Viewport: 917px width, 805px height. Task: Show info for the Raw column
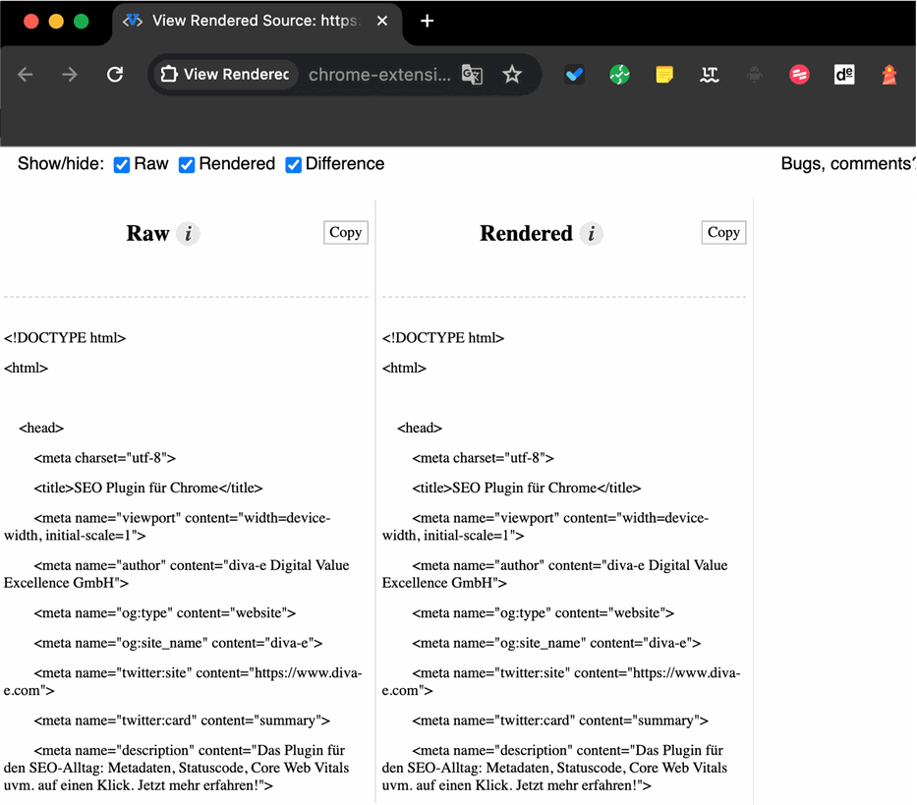coord(189,234)
